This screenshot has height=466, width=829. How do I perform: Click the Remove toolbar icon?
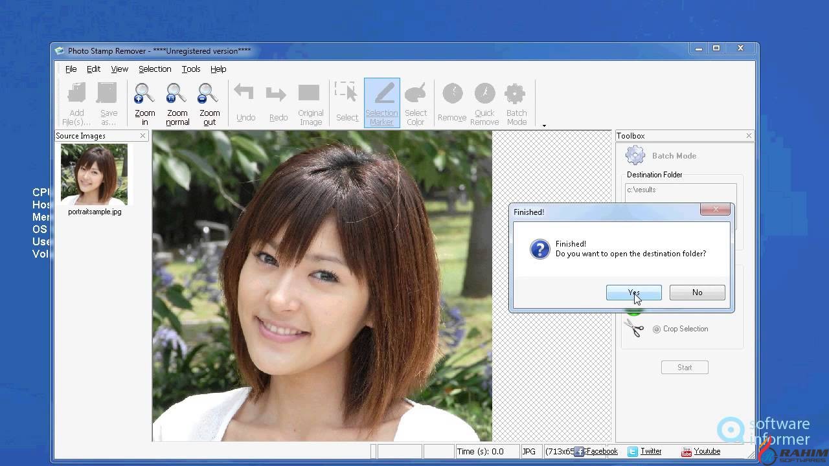pos(453,93)
